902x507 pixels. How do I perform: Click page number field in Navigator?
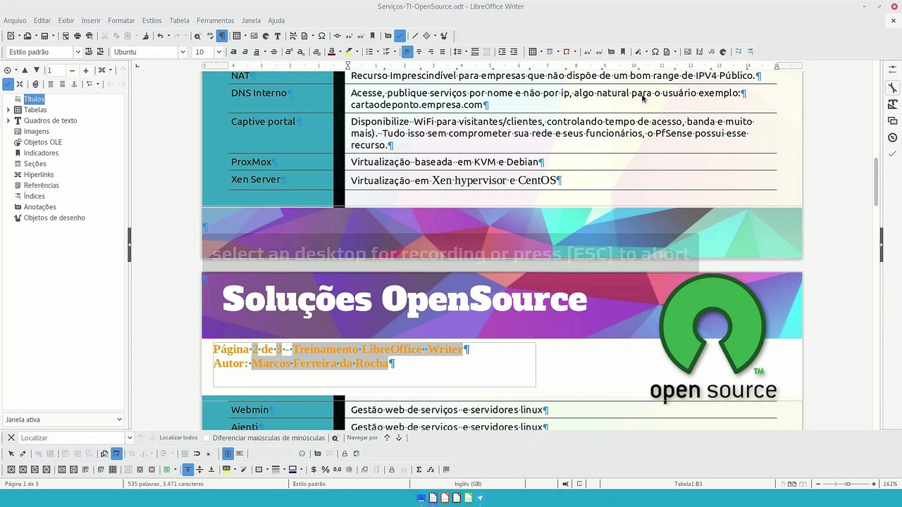coord(56,70)
